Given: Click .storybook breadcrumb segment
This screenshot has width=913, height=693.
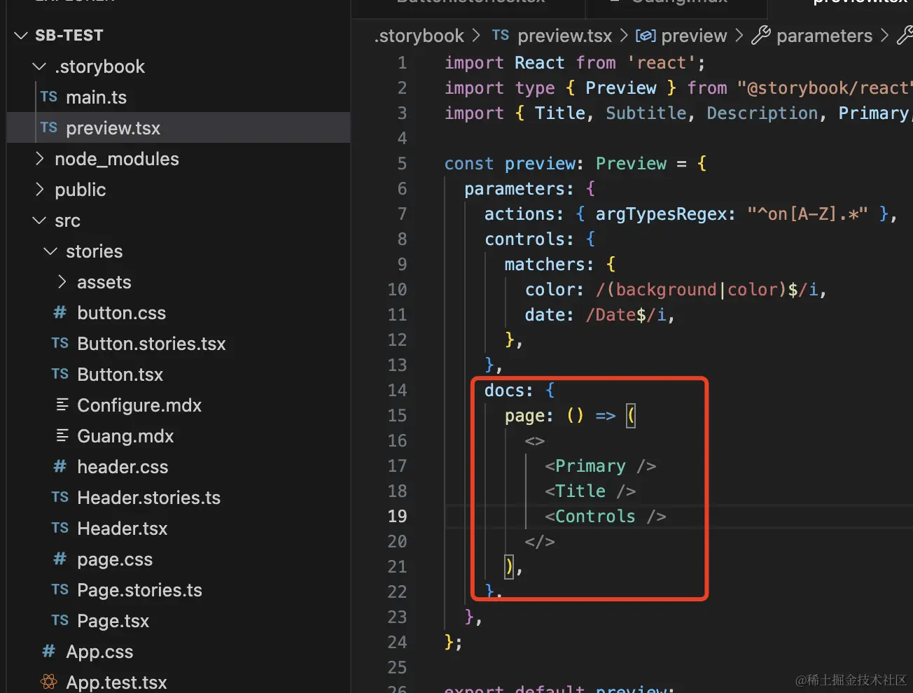Looking at the screenshot, I should coord(419,36).
